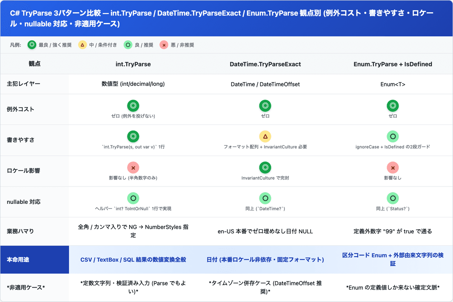453x302 pixels.
Task: Click cell CSV / TextBox / SQL 結果の数値変換全般
Action: pos(133,260)
